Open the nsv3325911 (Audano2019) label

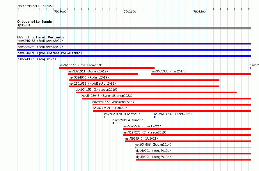point(88,71)
